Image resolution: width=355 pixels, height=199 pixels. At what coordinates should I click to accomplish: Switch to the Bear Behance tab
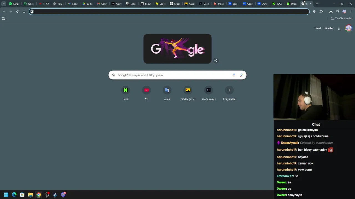pos(234,4)
